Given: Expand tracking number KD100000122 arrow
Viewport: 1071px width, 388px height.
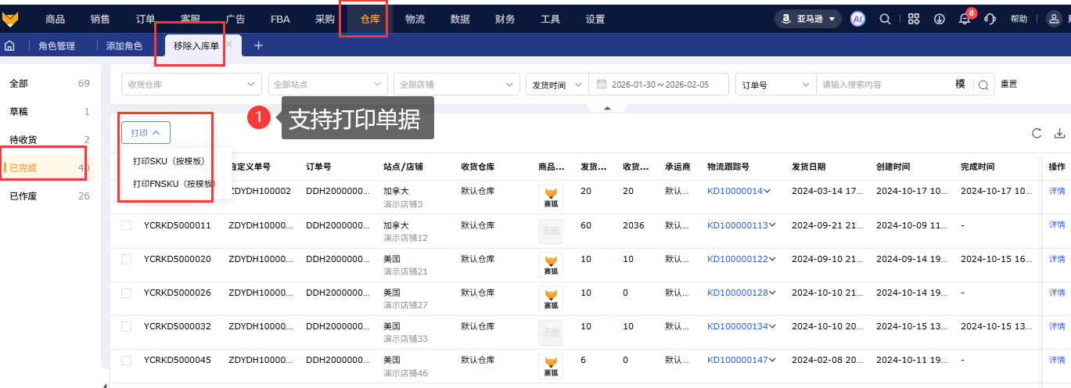Looking at the screenshot, I should pos(772,259).
